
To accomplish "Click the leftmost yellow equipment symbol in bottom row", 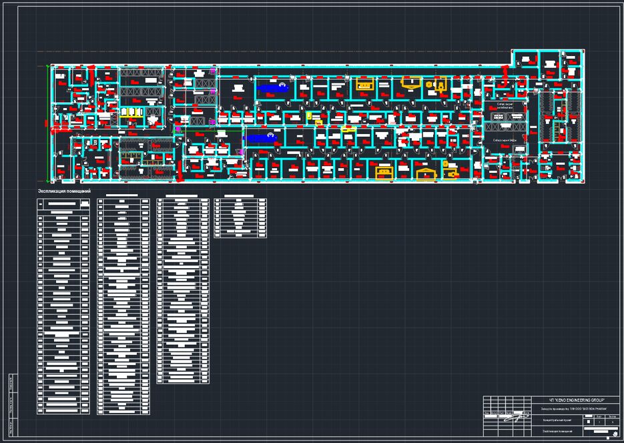I will pyautogui.click(x=384, y=173).
